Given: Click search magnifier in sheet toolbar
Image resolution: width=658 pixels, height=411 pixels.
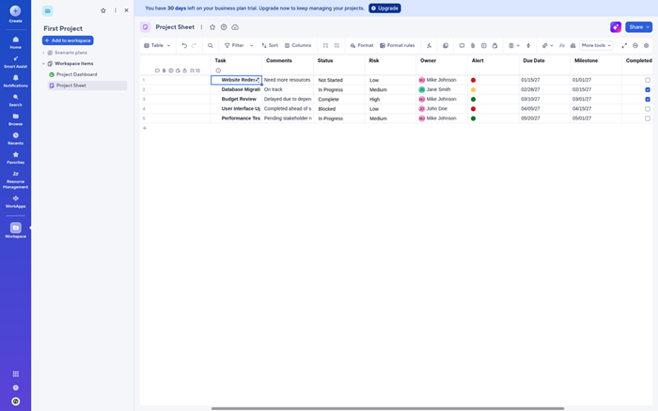Looking at the screenshot, I should tap(211, 45).
